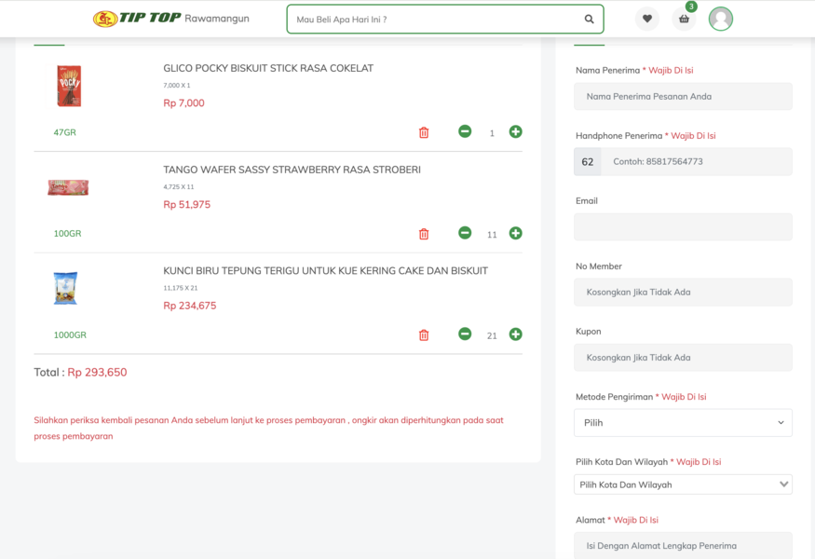Open the shopping basket cart icon
The image size is (815, 559).
point(684,19)
